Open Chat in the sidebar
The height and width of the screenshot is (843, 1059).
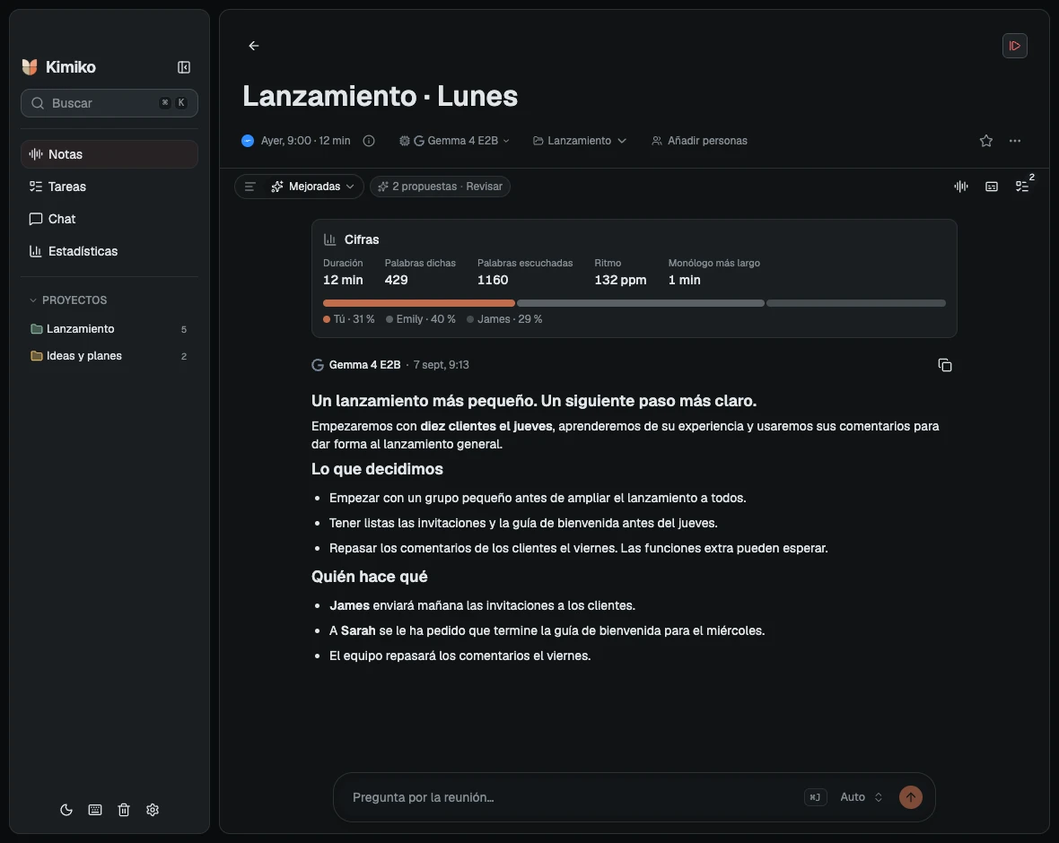pos(109,219)
